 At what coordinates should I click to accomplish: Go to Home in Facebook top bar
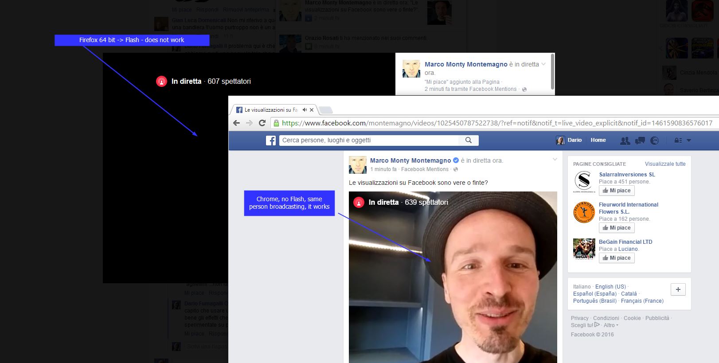598,140
